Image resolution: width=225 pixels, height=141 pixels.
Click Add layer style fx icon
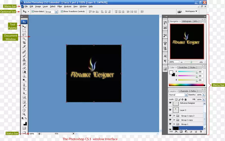[176, 131]
